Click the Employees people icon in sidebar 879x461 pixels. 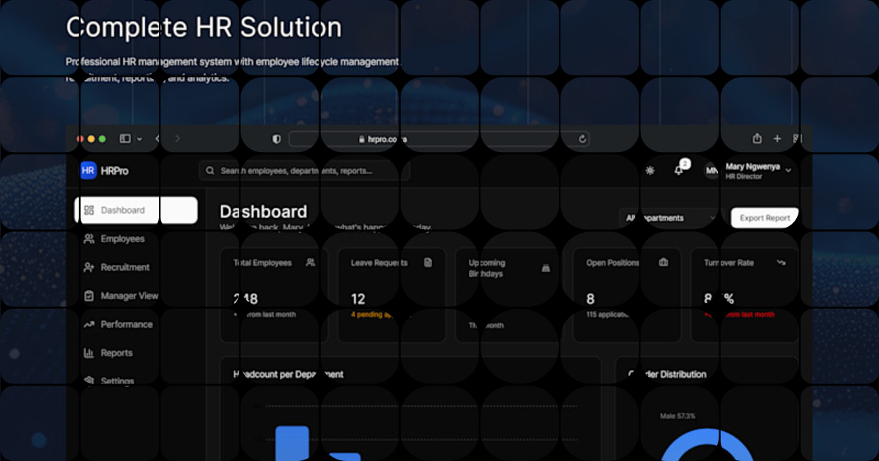(x=89, y=239)
